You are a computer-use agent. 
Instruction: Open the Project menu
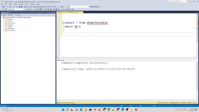pyautogui.click(x=21, y=4)
